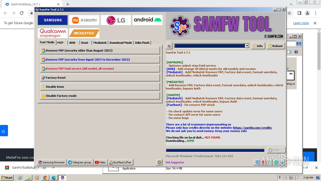The width and height of the screenshot is (321, 181).
Task: Click the Info button
Action: [258, 46]
